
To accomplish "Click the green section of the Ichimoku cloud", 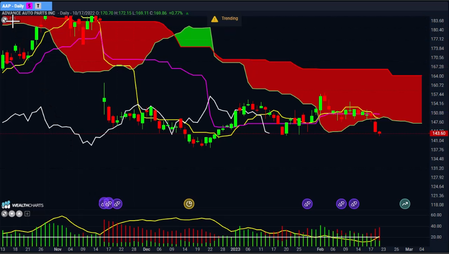I will tap(196, 37).
